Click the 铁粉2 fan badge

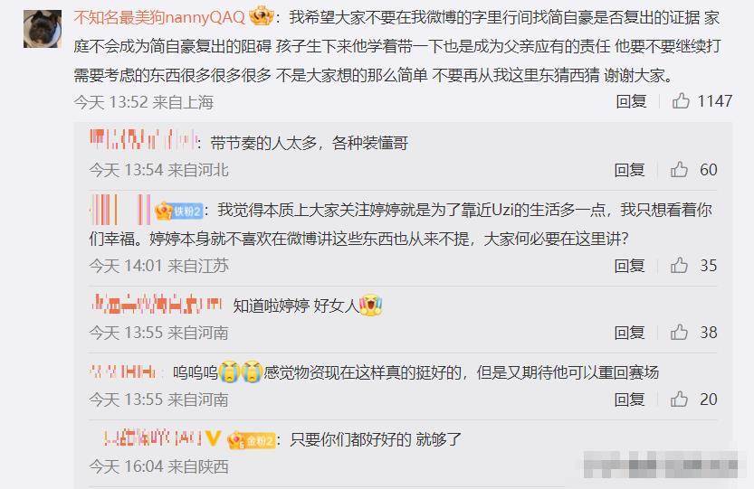178,211
